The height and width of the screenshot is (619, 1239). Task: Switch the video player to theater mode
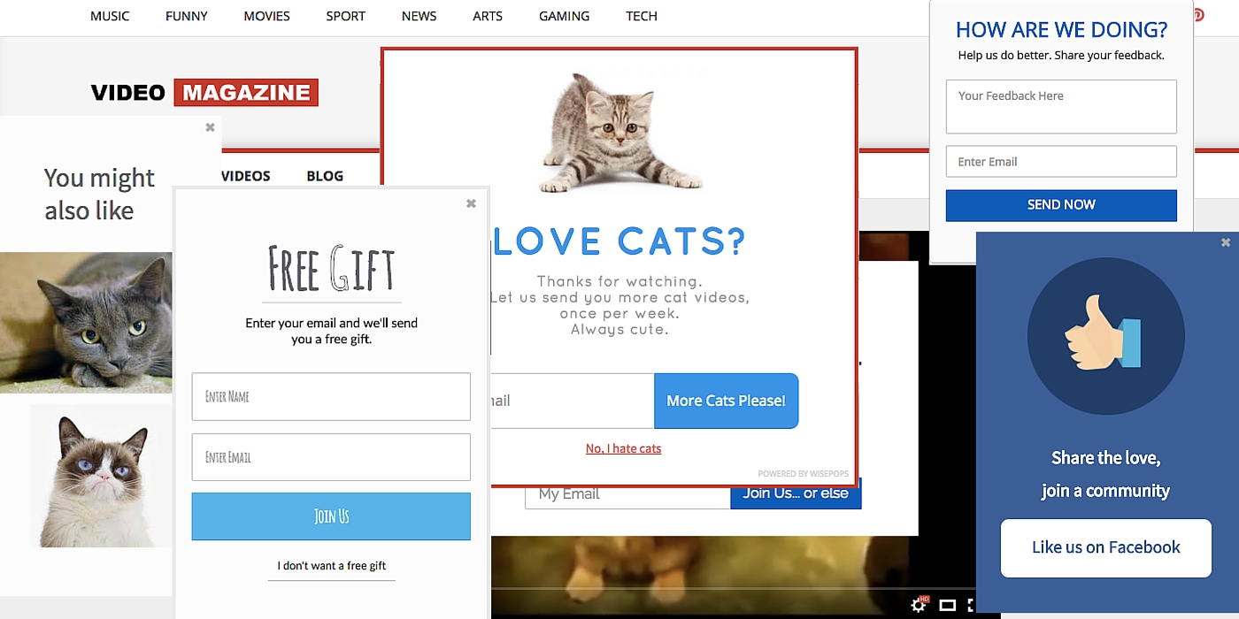coord(947,605)
